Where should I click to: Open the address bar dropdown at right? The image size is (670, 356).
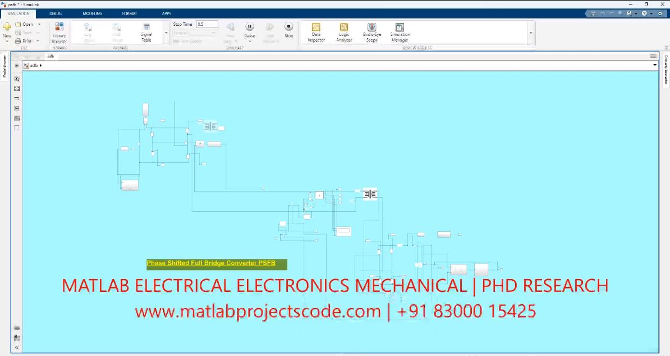tap(655, 65)
